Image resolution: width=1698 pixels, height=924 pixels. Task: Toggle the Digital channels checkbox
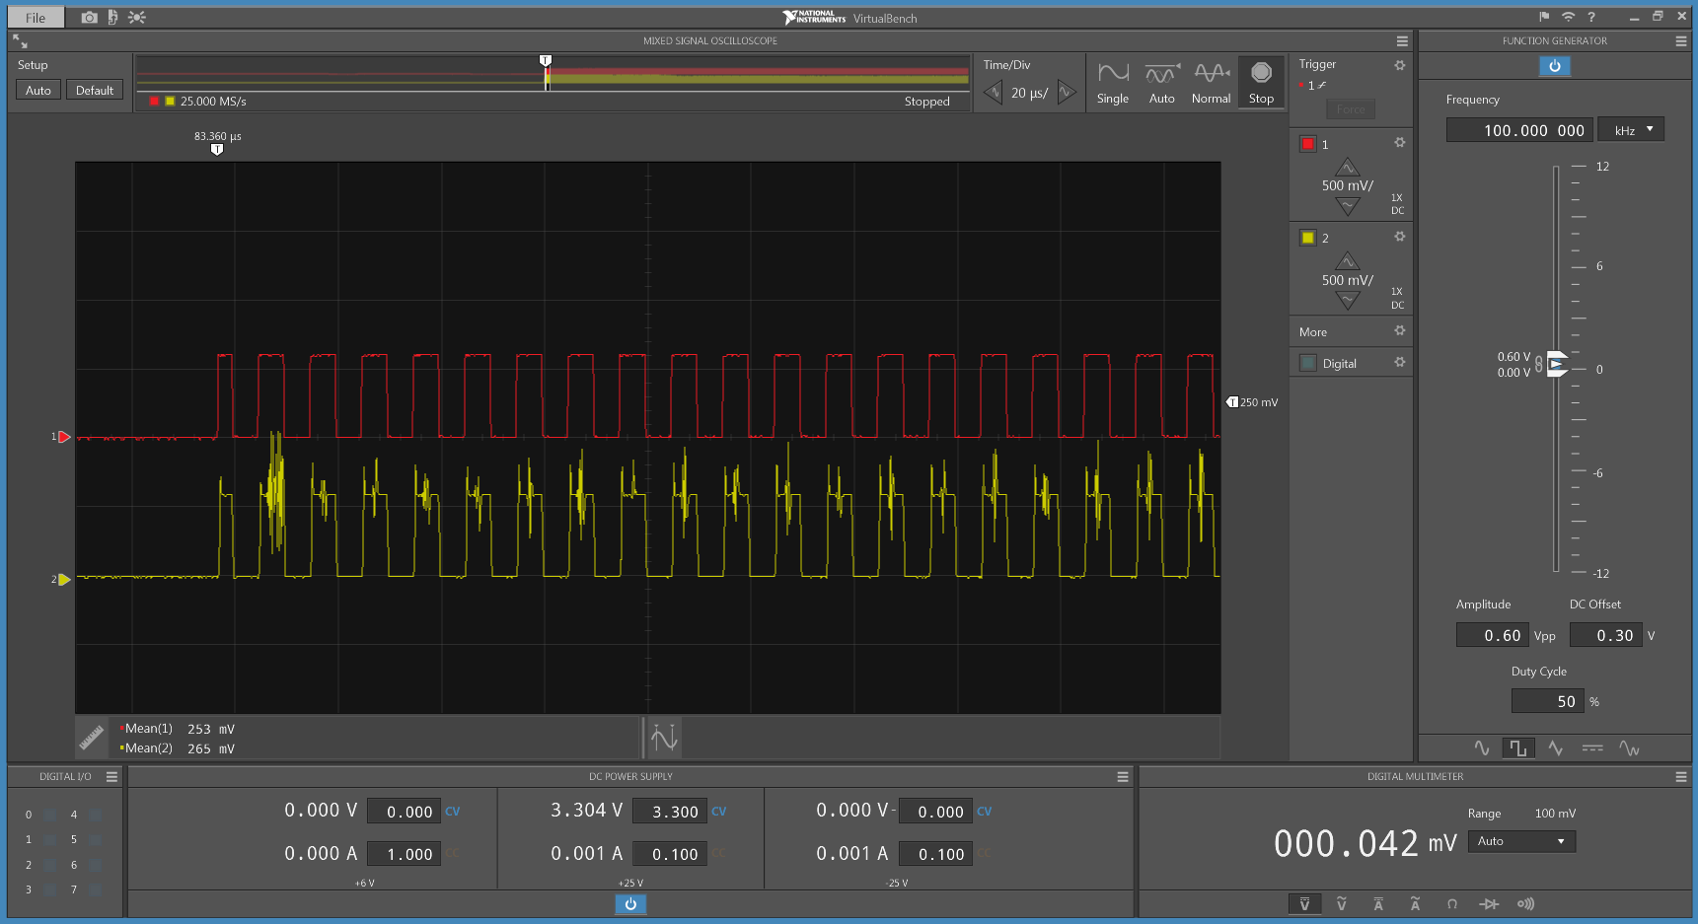tap(1308, 363)
